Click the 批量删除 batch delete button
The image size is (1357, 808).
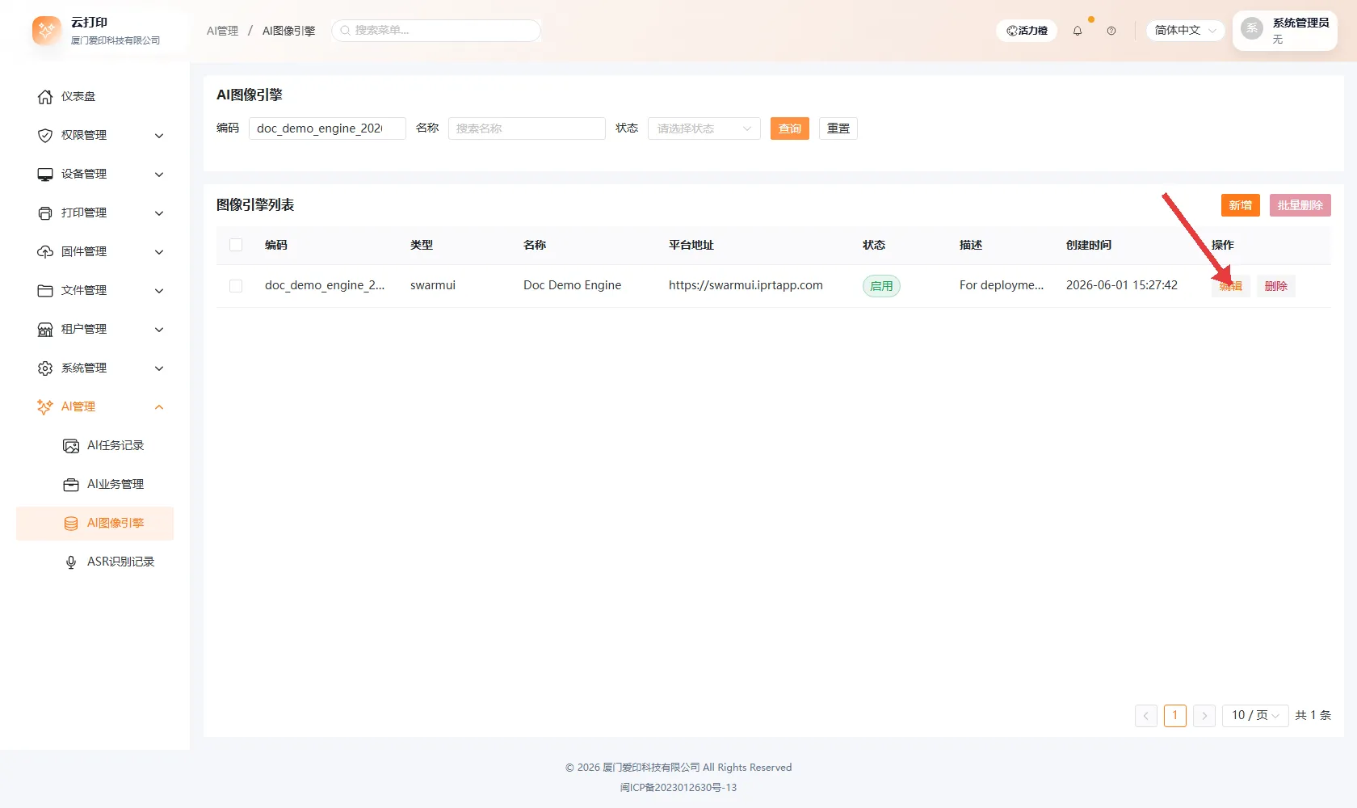pos(1300,205)
